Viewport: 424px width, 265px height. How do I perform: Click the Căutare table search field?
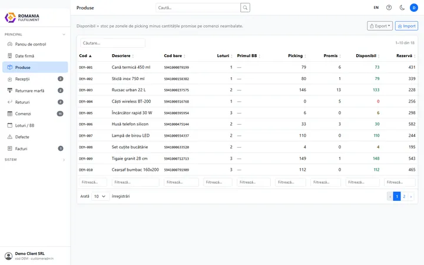[x=112, y=43]
